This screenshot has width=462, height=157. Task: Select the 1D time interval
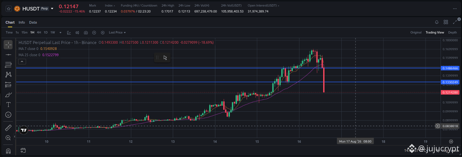click(x=46, y=33)
